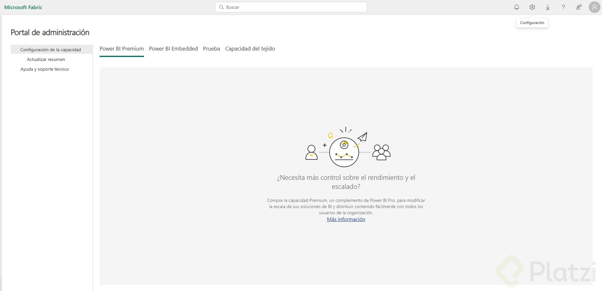Select the Power BI Premium tab

pyautogui.click(x=122, y=49)
